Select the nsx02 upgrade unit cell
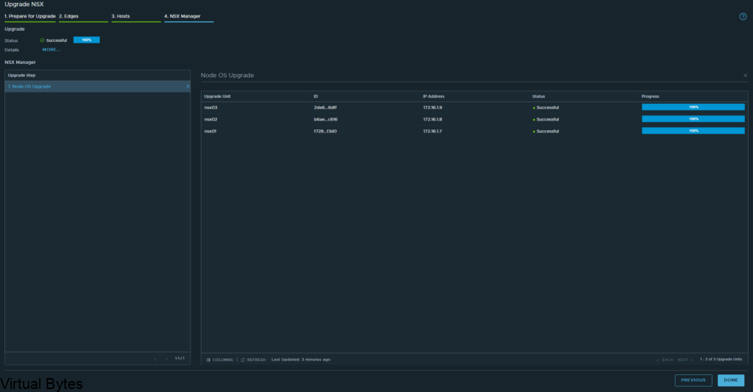Image resolution: width=753 pixels, height=392 pixels. [x=211, y=119]
